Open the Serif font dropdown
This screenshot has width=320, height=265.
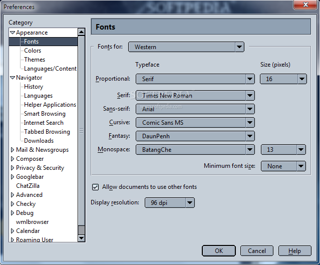pos(195,96)
